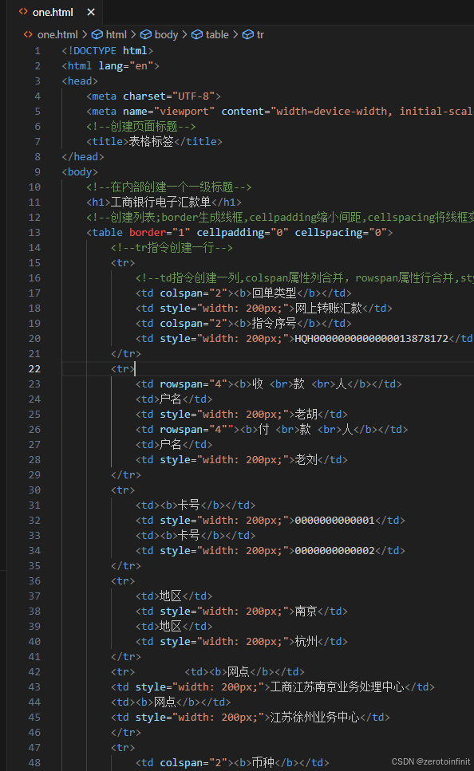This screenshot has width=474, height=771.
Task: Click the html lang="en" tag line
Action: [x=111, y=66]
